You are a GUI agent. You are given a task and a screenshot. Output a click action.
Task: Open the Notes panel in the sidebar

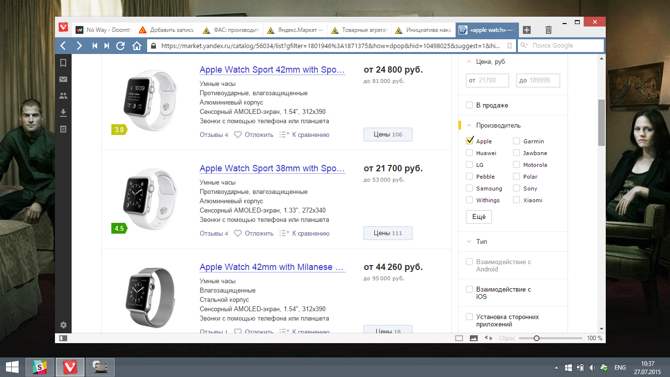tap(63, 129)
